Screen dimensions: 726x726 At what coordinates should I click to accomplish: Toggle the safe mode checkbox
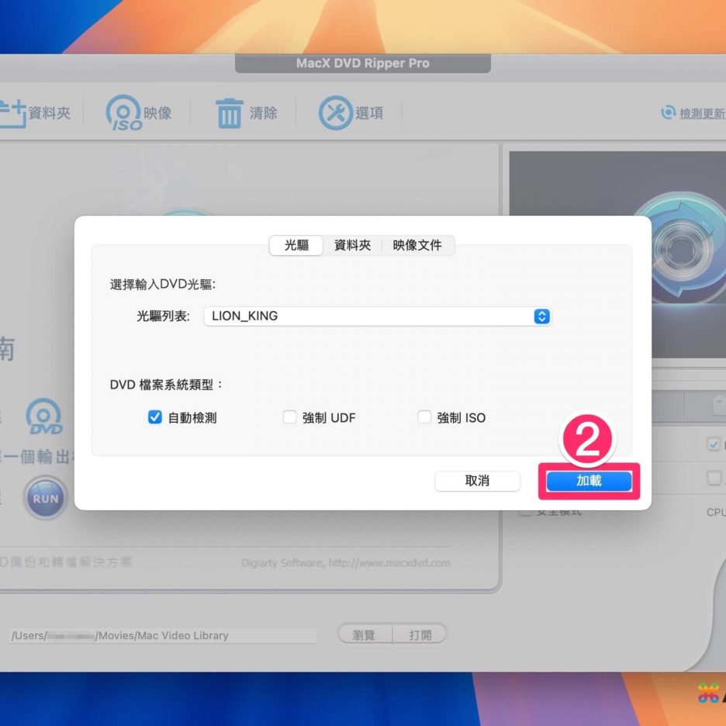coord(525,512)
